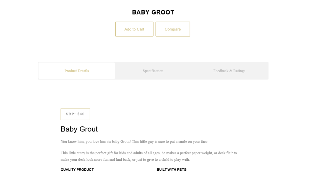
Task: Click the QUALITY PRODUCT subheading
Action: [77, 170]
